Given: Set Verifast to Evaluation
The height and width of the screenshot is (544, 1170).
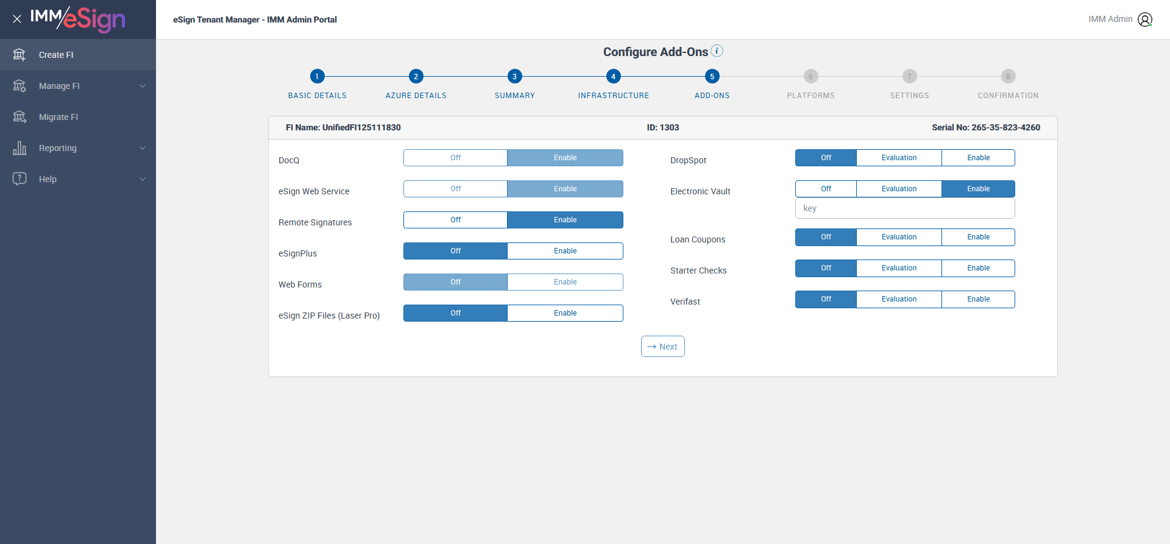Looking at the screenshot, I should click(x=899, y=299).
